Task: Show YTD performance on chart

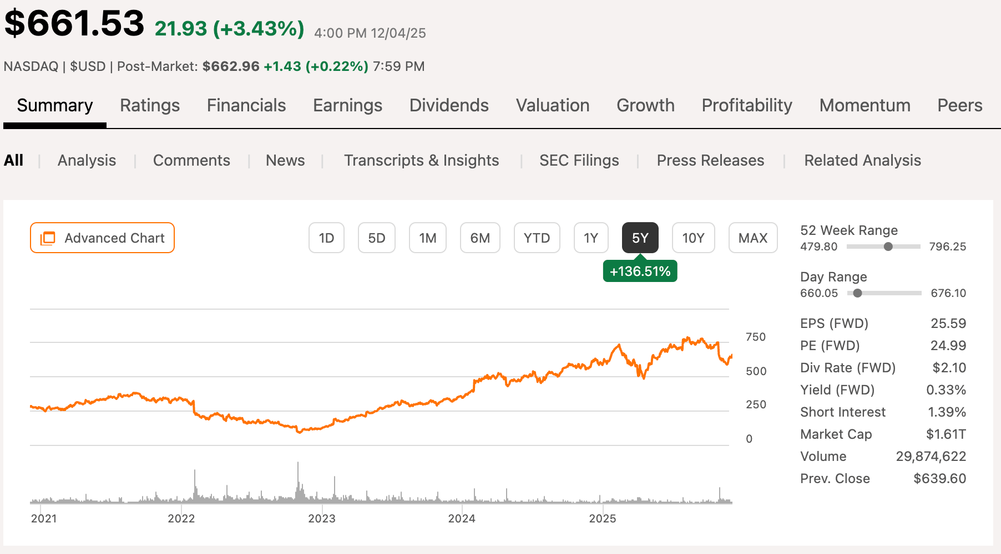Action: 537,238
